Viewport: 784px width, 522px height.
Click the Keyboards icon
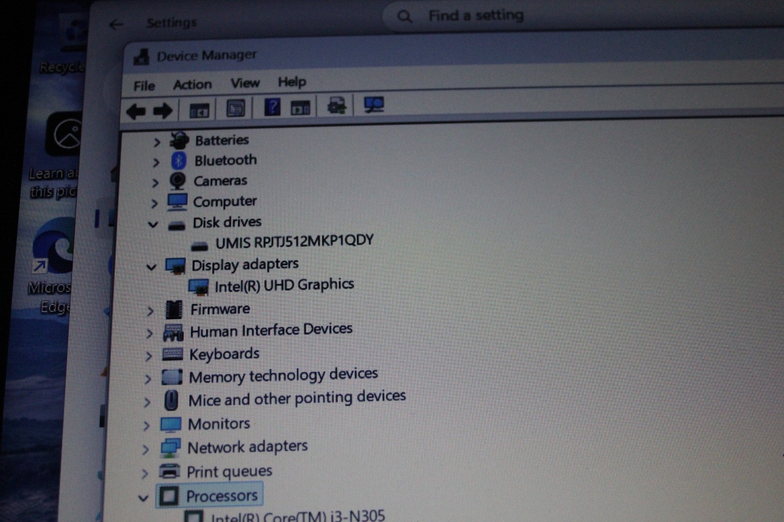pyautogui.click(x=172, y=354)
